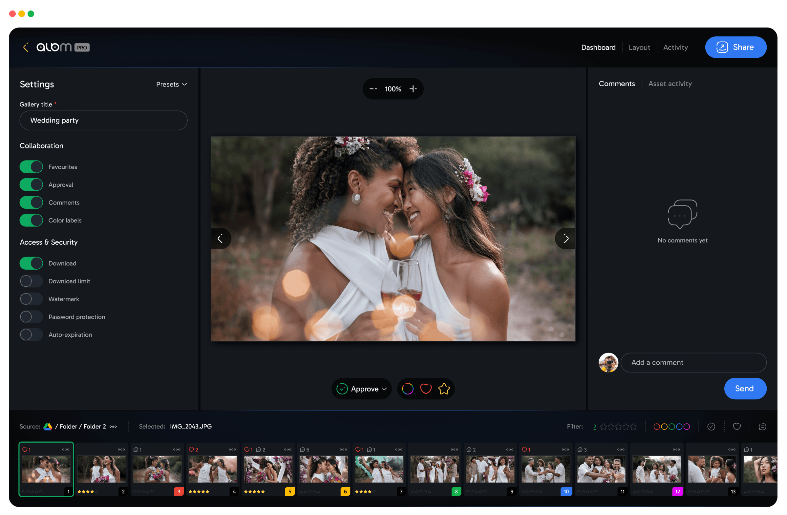Expand the Approve dropdown arrow
Screen dimensions: 787x515
(384, 389)
